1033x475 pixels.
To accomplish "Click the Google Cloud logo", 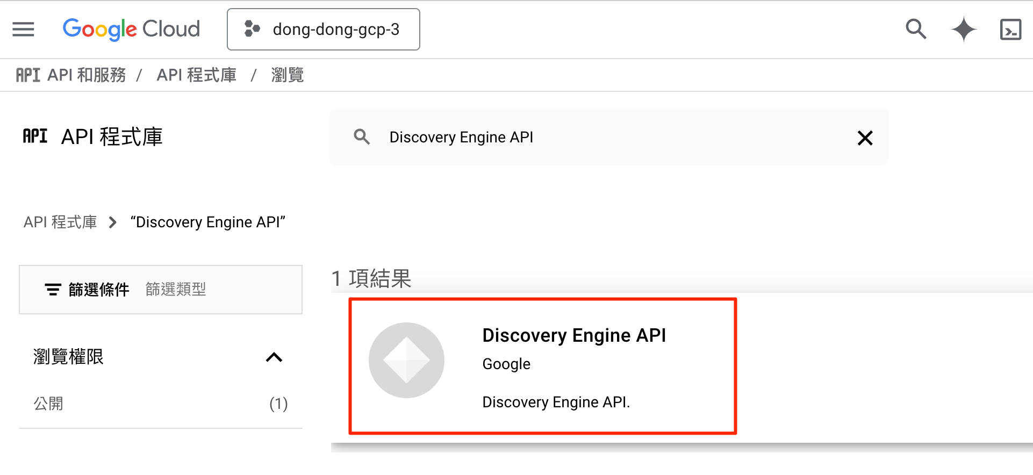I will (x=131, y=29).
